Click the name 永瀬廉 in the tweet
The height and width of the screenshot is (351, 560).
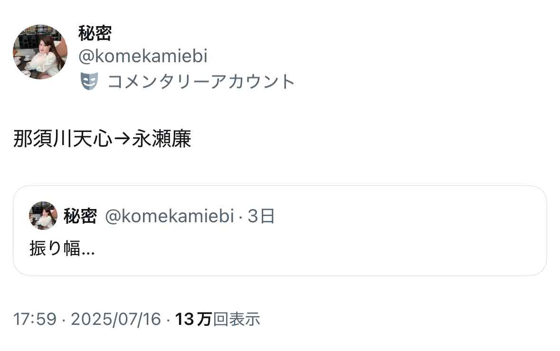[x=162, y=139]
